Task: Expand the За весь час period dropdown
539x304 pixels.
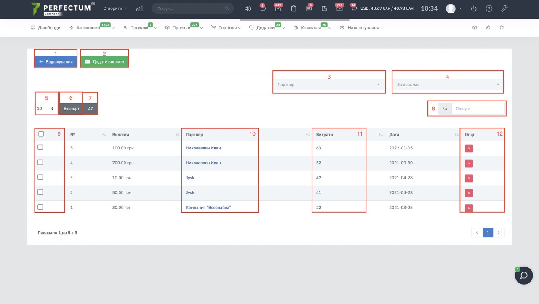Action: point(448,85)
